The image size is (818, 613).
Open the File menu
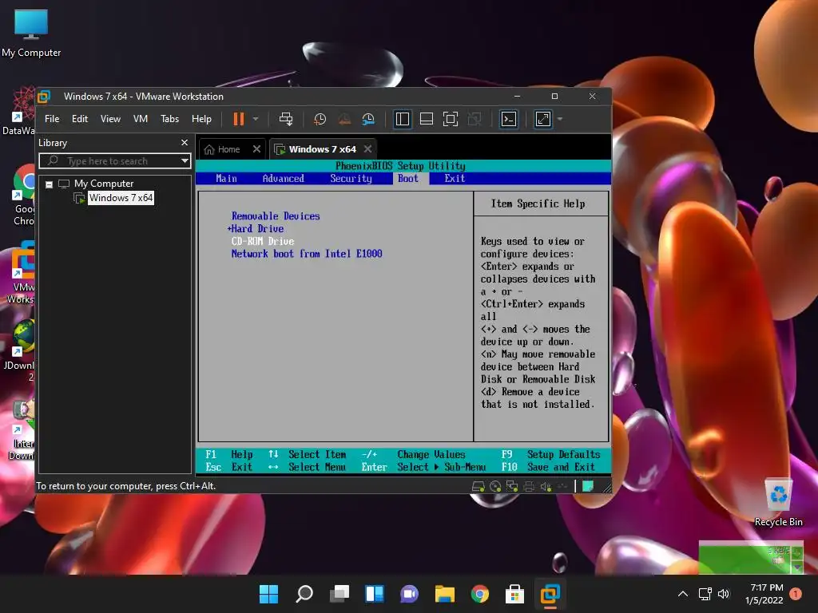click(52, 119)
